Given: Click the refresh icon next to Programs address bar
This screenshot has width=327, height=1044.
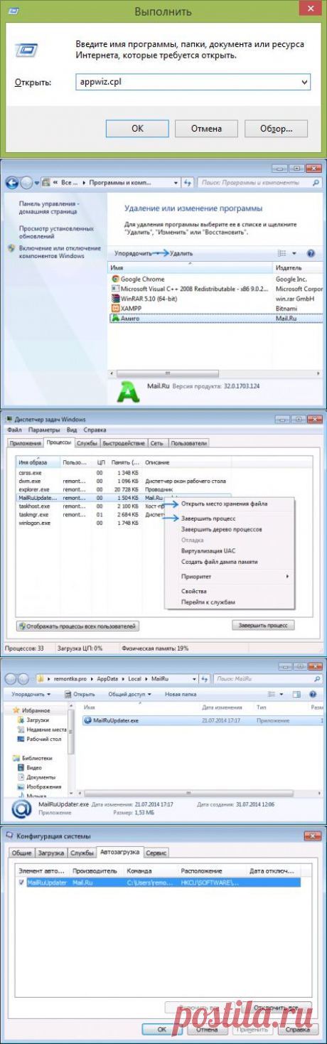Looking at the screenshot, I should pyautogui.click(x=188, y=183).
